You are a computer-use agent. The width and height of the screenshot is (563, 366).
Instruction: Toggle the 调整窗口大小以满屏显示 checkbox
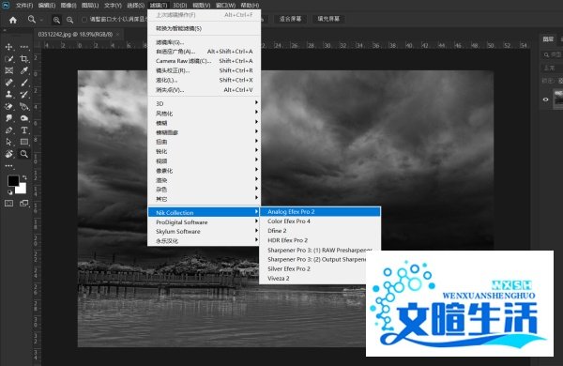click(84, 20)
